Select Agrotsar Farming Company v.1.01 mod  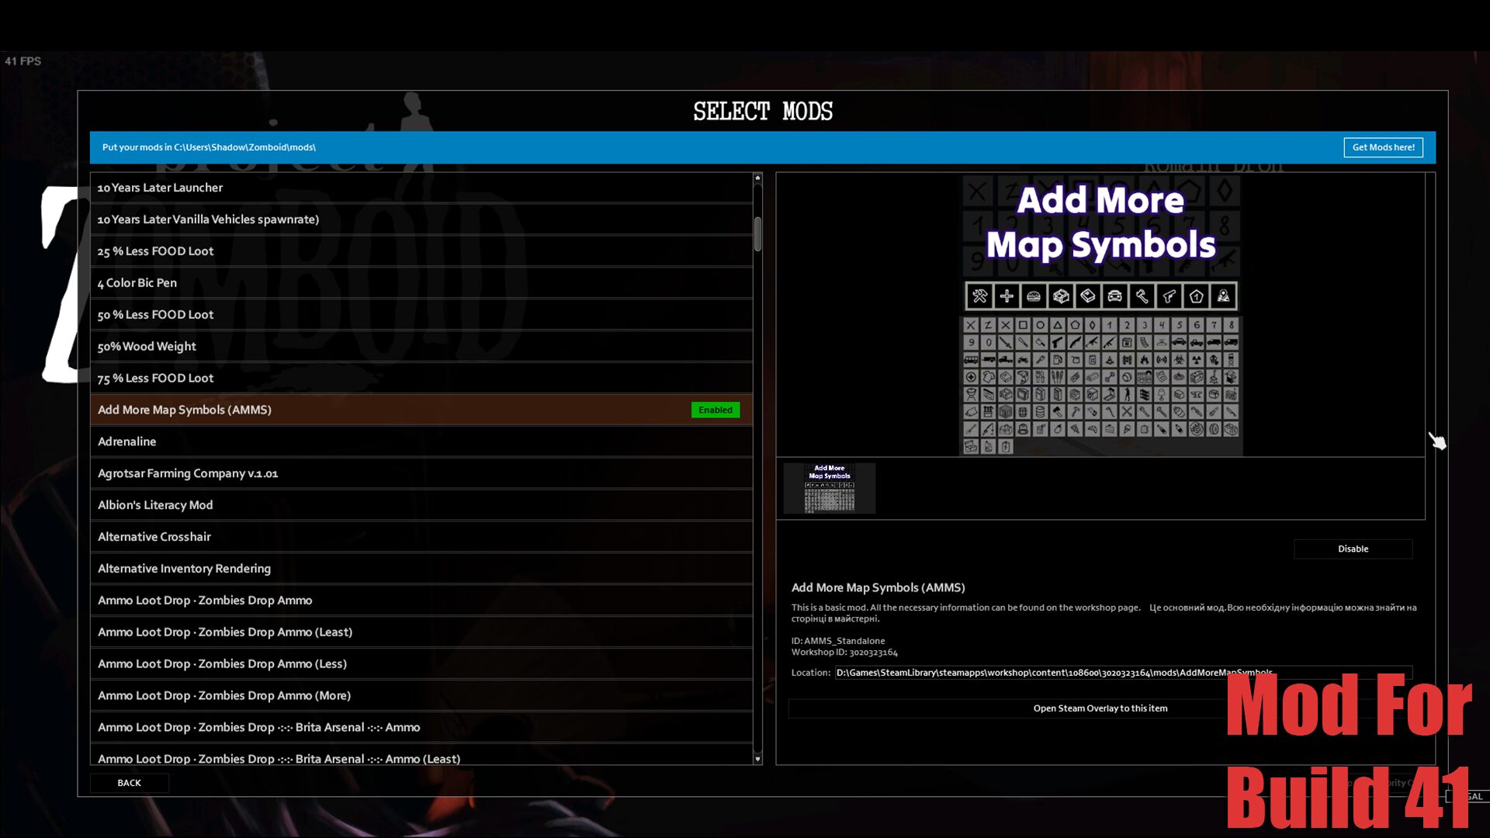click(x=421, y=473)
